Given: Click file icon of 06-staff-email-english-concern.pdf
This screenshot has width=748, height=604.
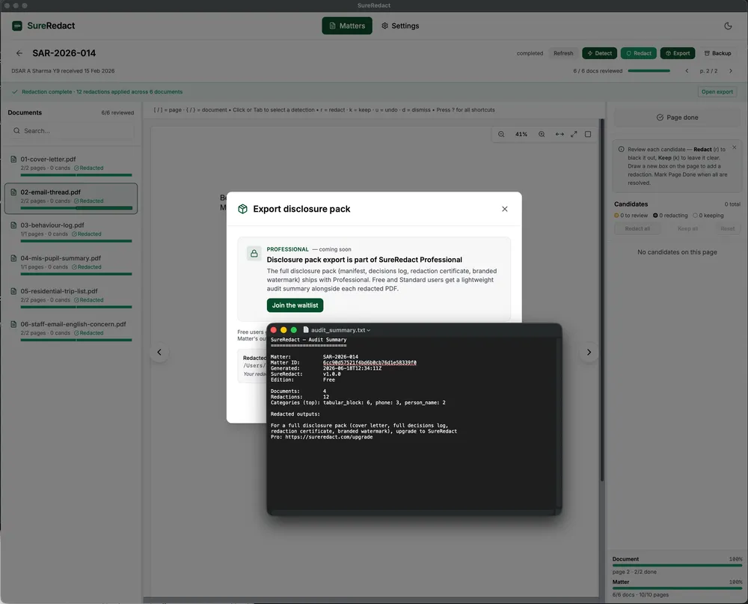Looking at the screenshot, I should (x=13, y=324).
